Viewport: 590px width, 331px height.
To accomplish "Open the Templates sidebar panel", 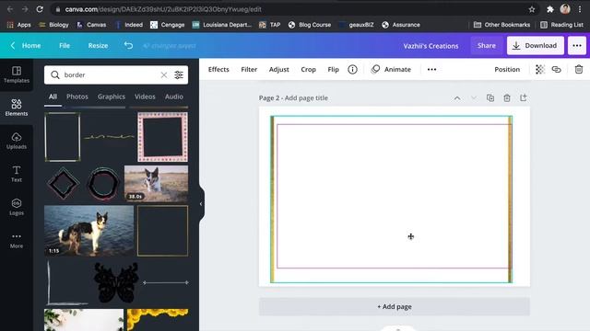I will coord(17,74).
